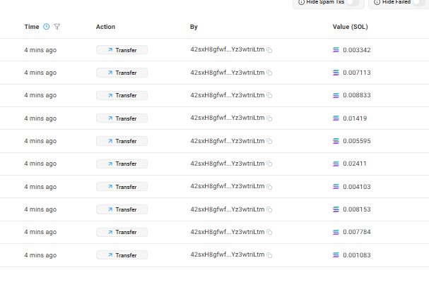The width and height of the screenshot is (429, 282).
Task: Copy address in the 0.003342 row
Action: point(269,50)
